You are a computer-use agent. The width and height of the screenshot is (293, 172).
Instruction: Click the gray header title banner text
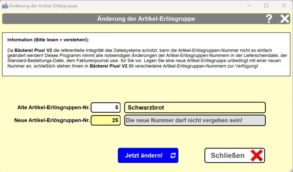[146, 19]
